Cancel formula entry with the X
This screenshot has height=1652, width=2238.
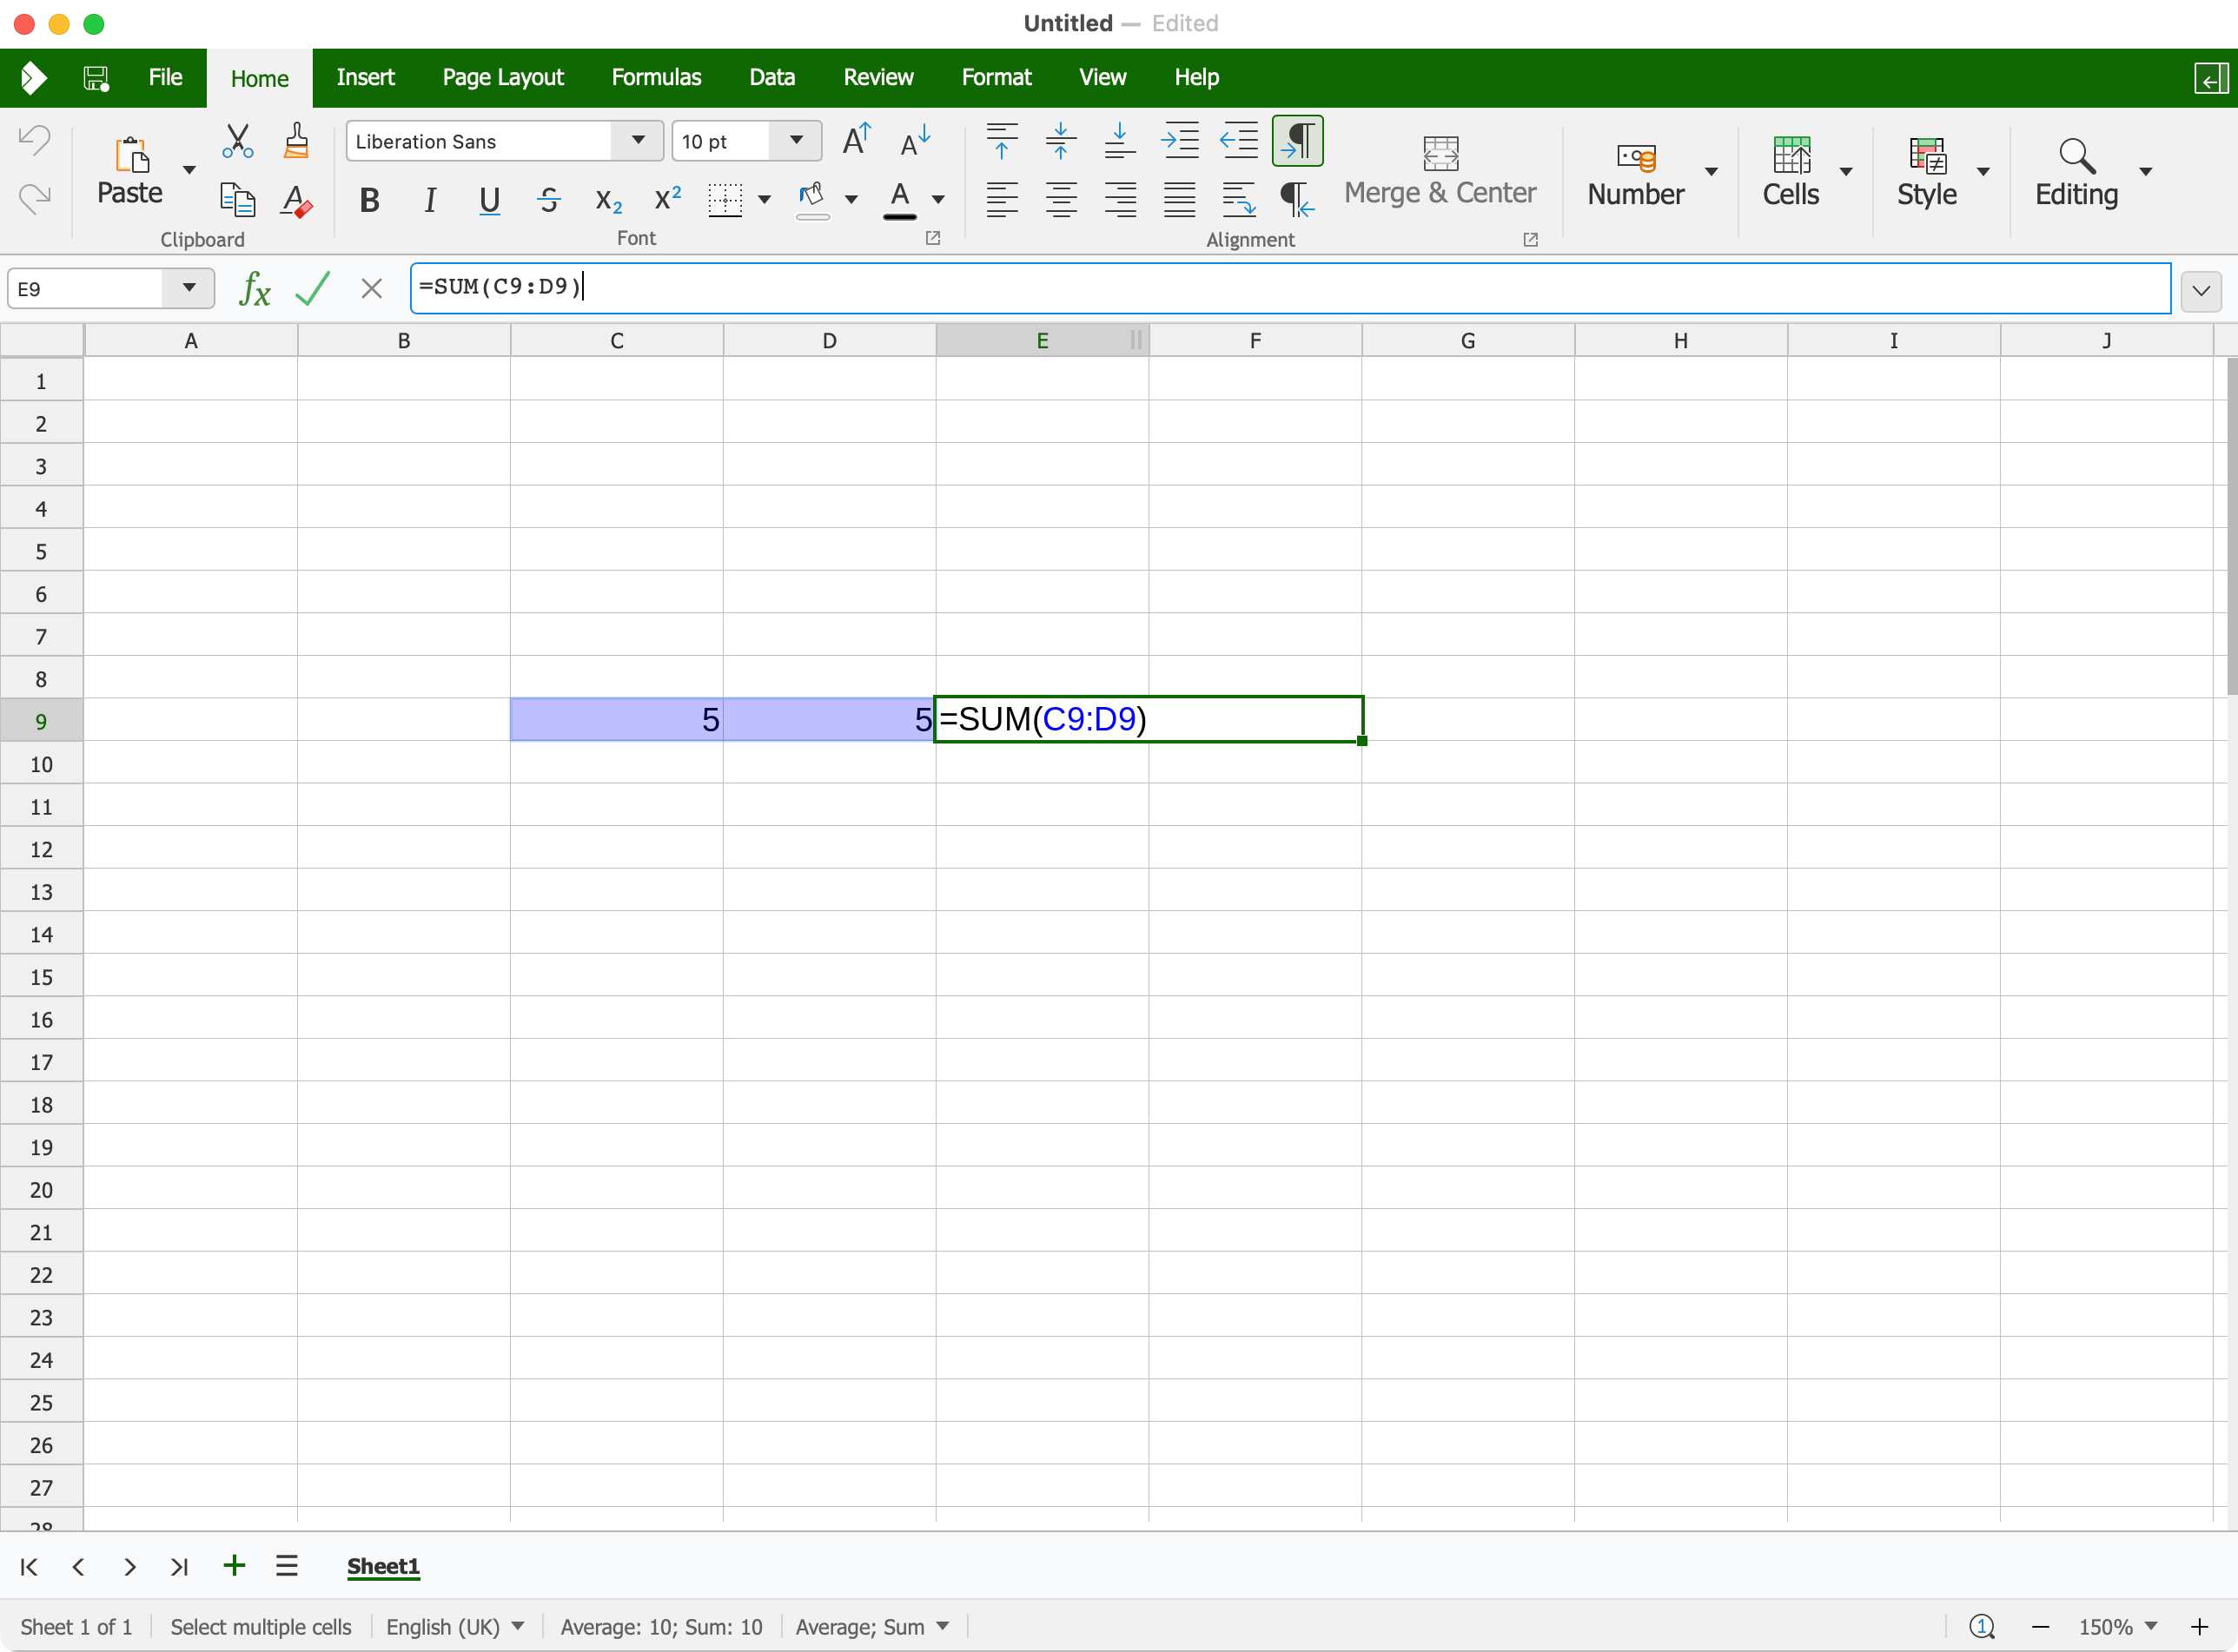click(371, 288)
